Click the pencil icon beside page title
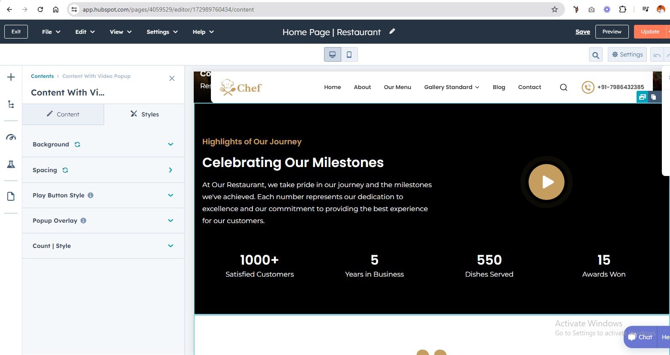Screen dimensions: 670x355 click(392, 32)
